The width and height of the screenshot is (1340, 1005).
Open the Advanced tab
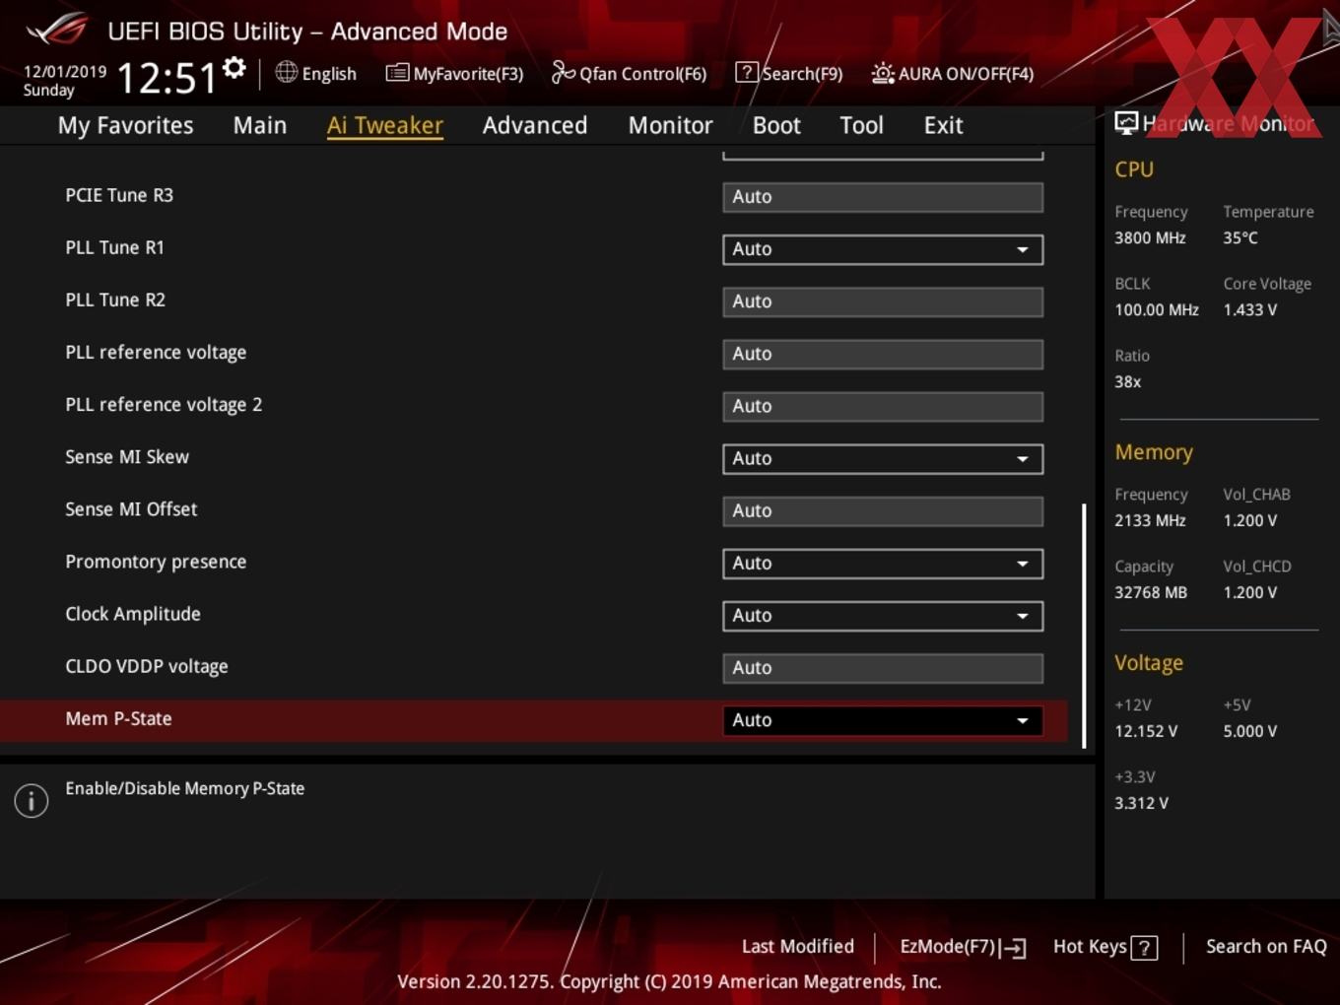[x=535, y=125]
